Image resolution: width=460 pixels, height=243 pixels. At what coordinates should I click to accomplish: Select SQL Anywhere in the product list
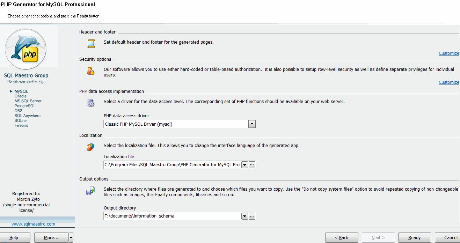[x=28, y=116]
